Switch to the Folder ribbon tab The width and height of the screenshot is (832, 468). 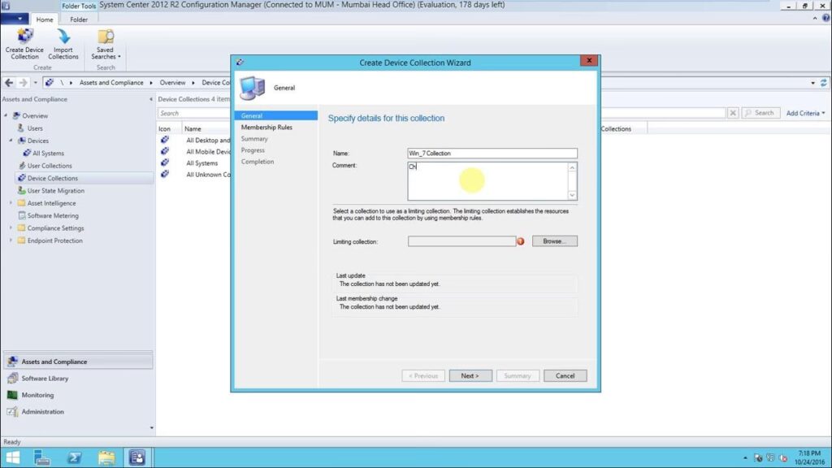79,19
